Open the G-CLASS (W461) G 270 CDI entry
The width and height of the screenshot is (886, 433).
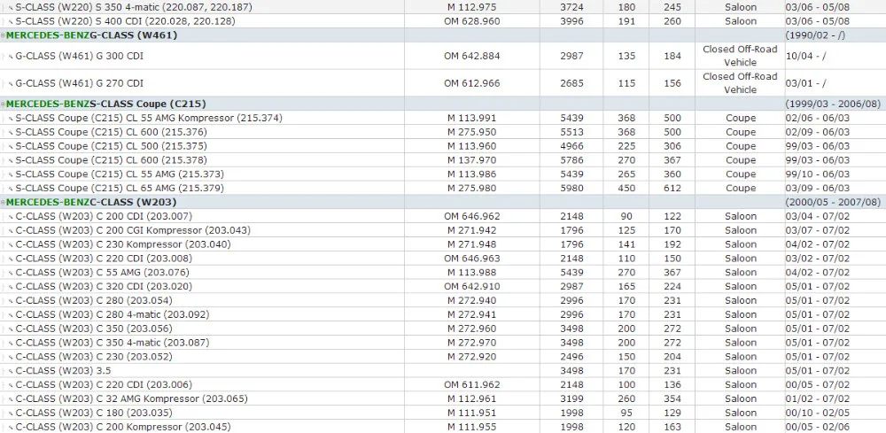(79, 83)
